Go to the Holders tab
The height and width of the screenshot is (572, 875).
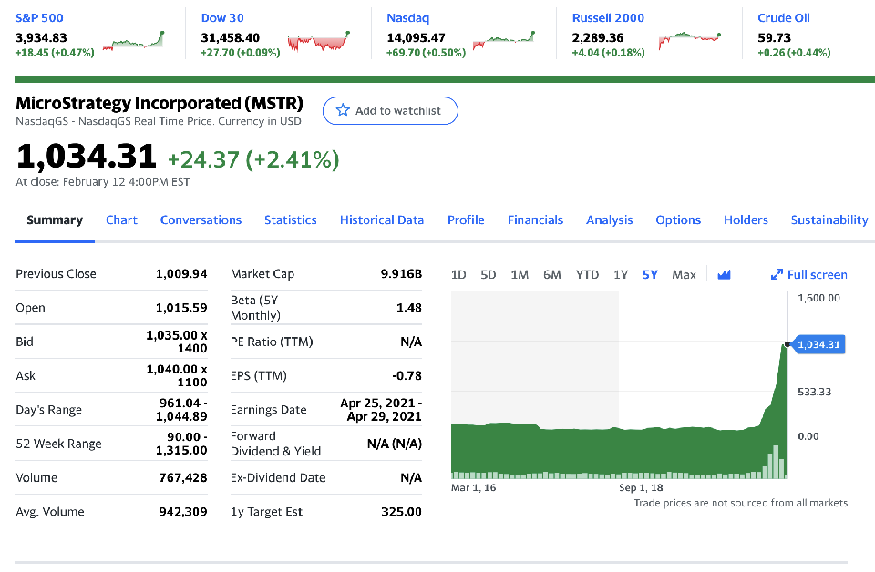point(746,220)
